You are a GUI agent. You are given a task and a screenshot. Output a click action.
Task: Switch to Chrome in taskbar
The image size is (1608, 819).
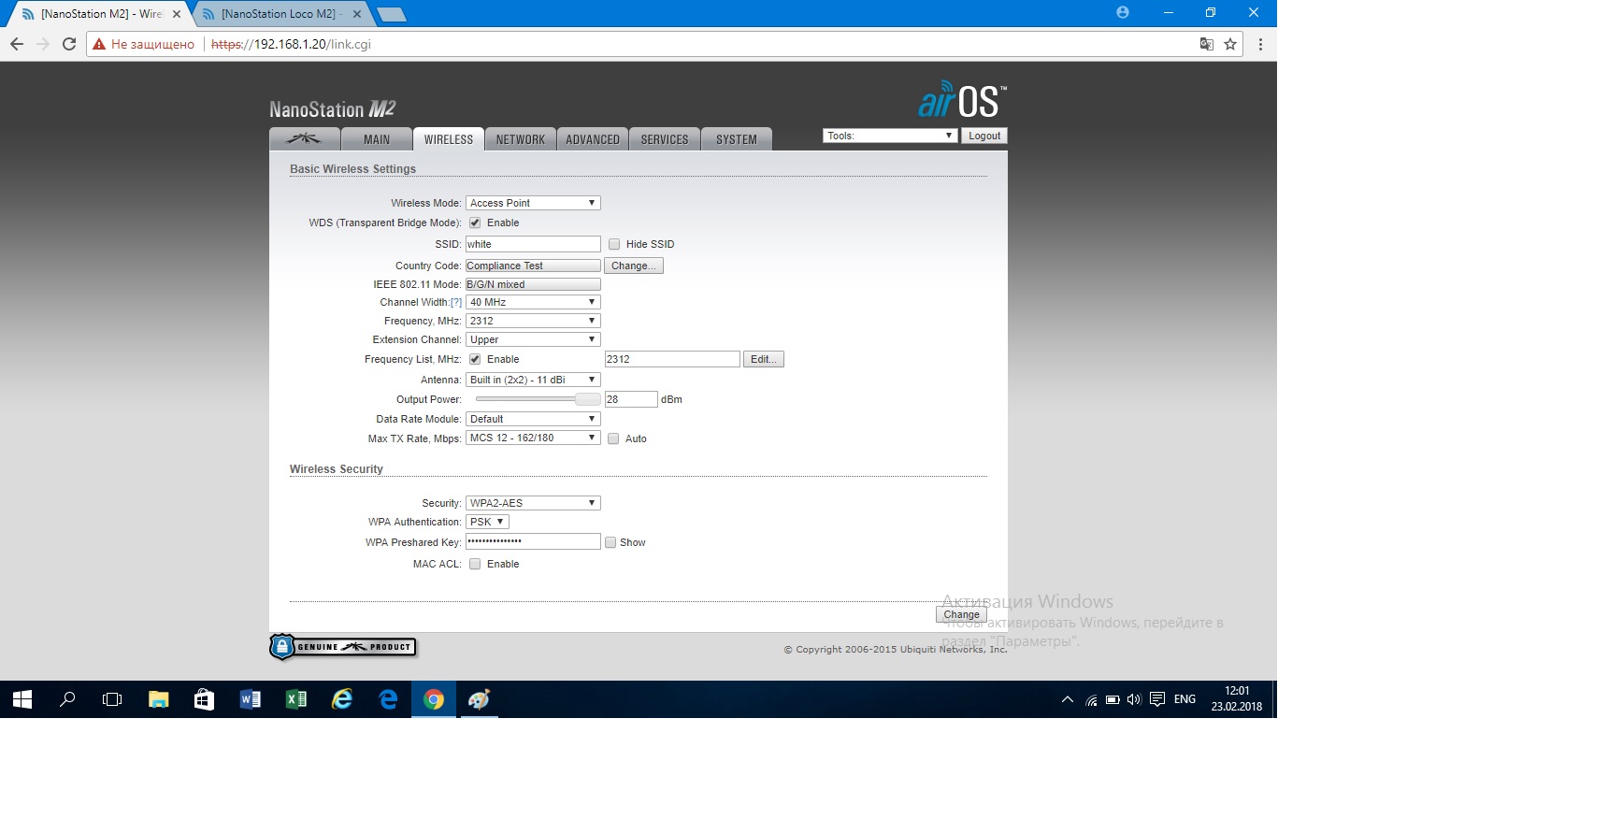434,699
